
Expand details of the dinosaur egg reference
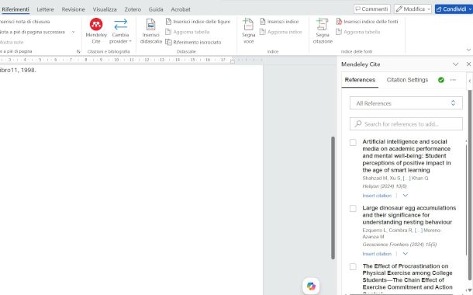pyautogui.click(x=406, y=254)
